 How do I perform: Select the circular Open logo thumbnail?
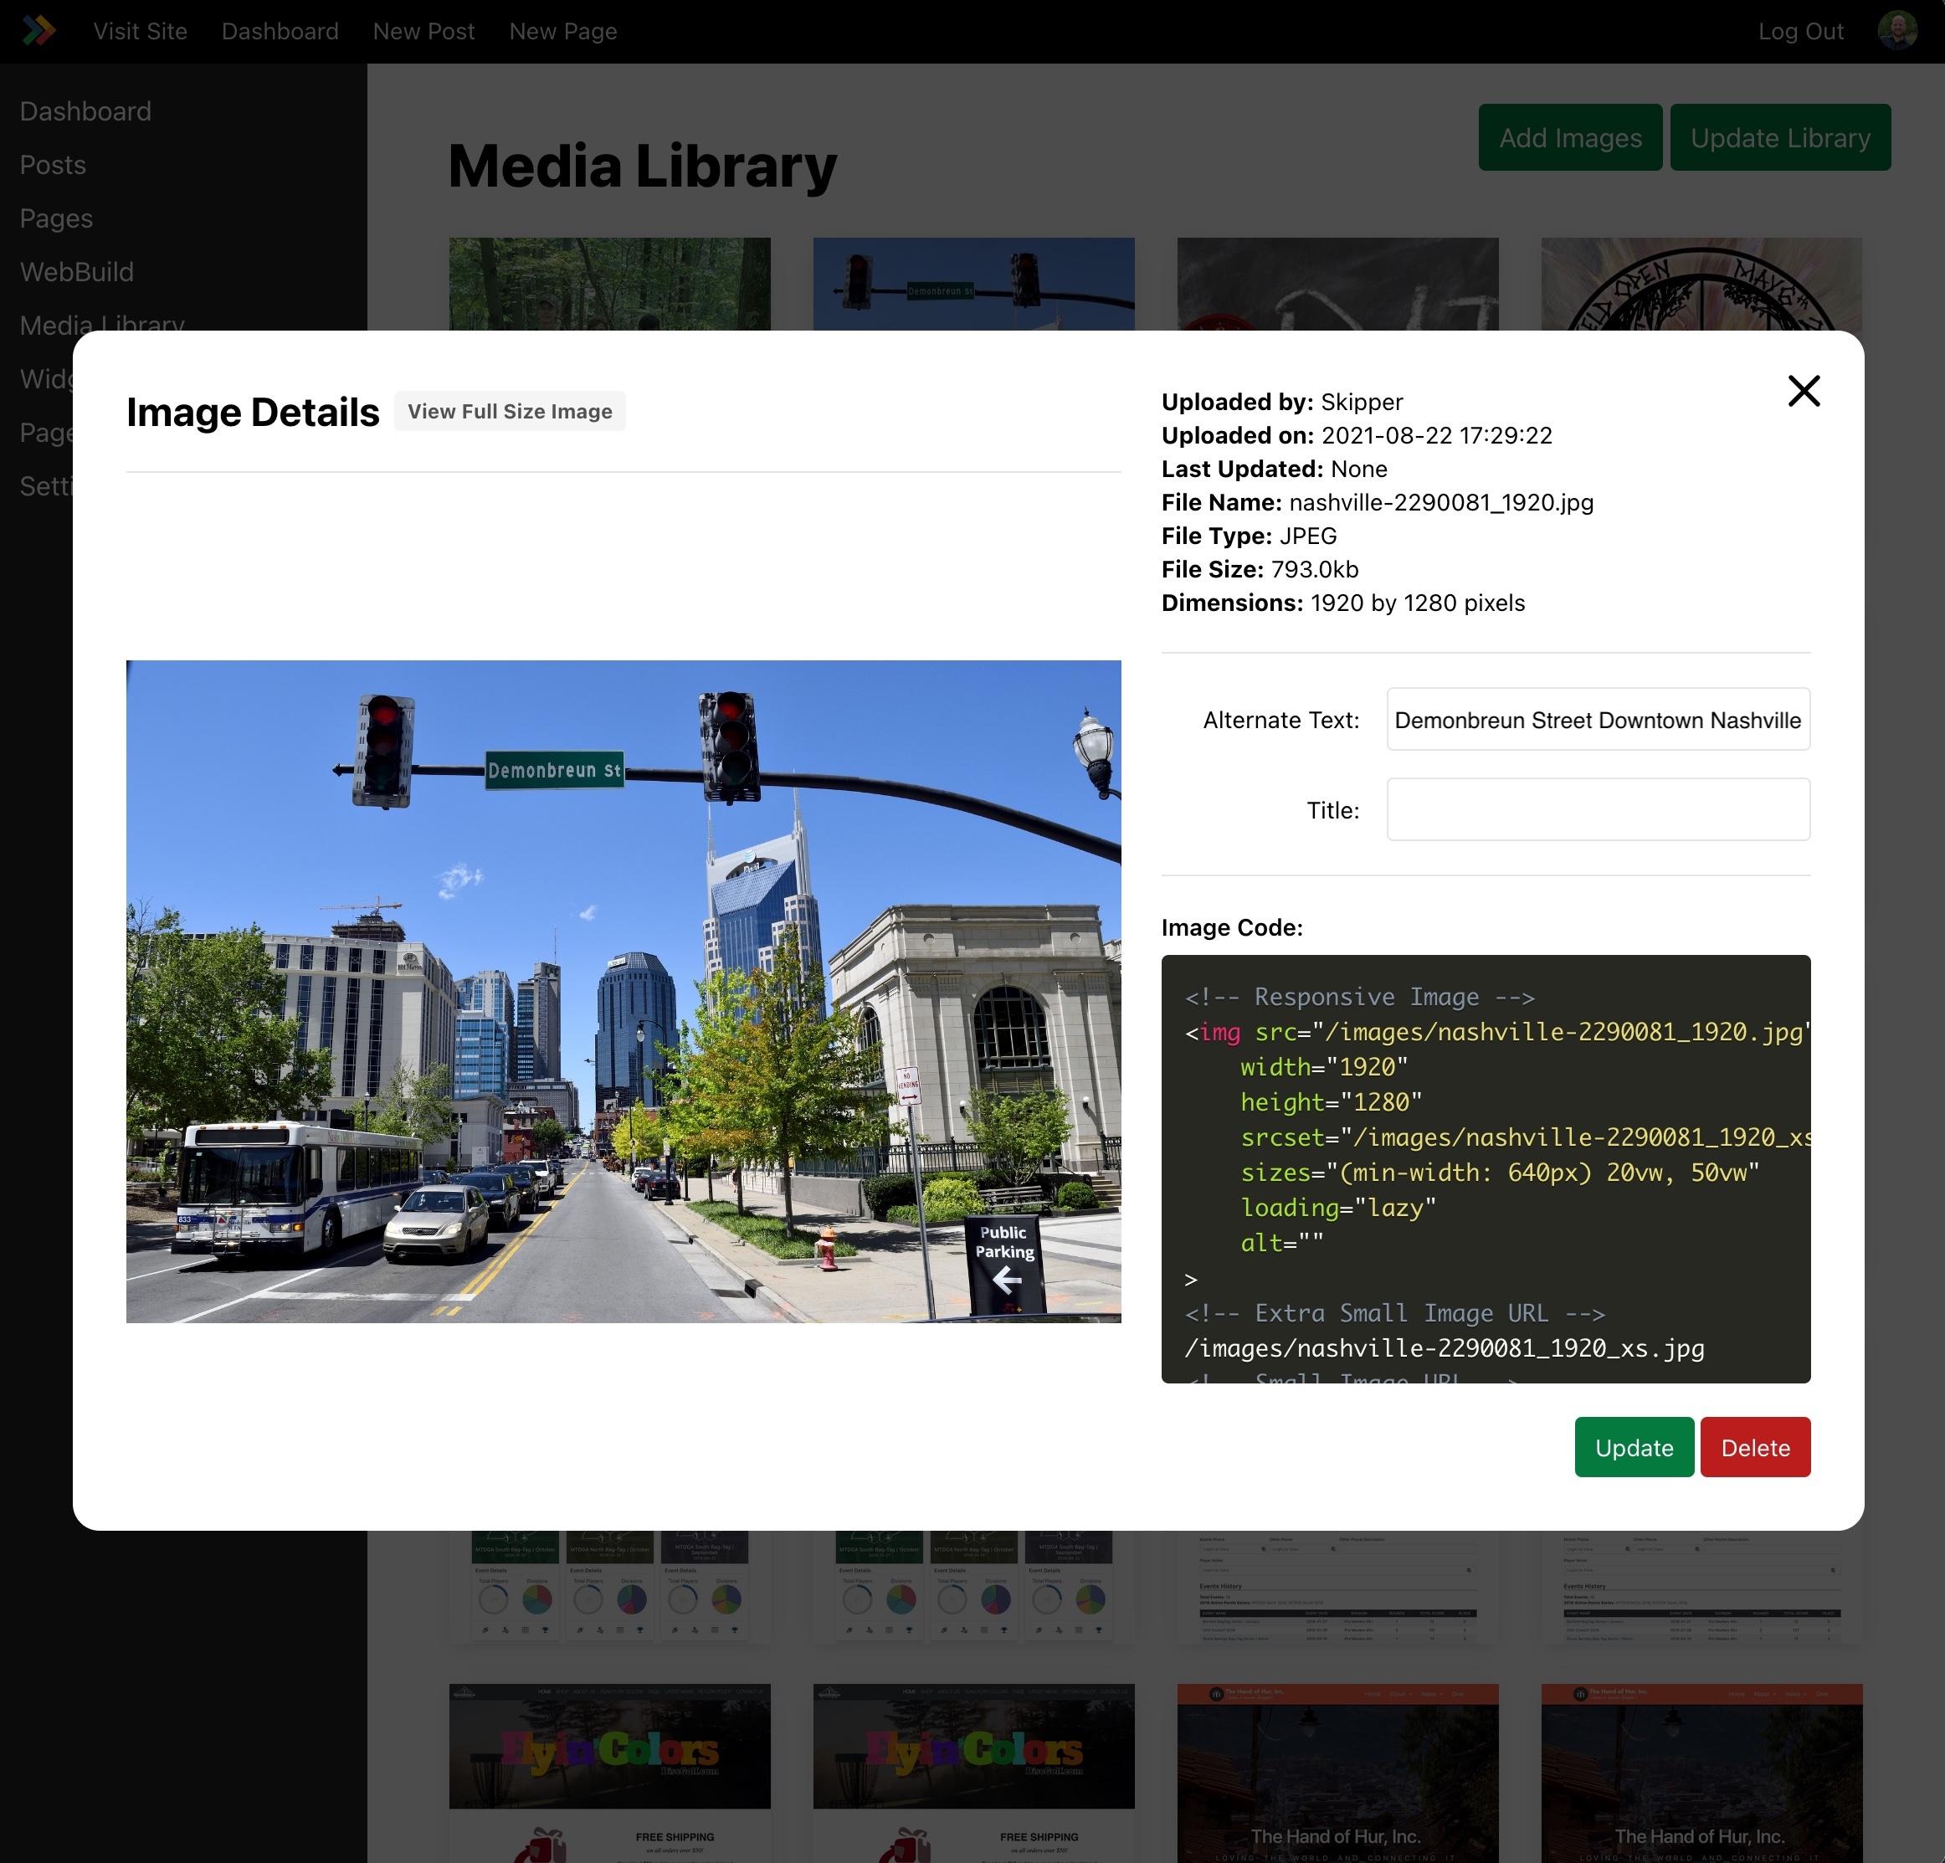(1701, 284)
